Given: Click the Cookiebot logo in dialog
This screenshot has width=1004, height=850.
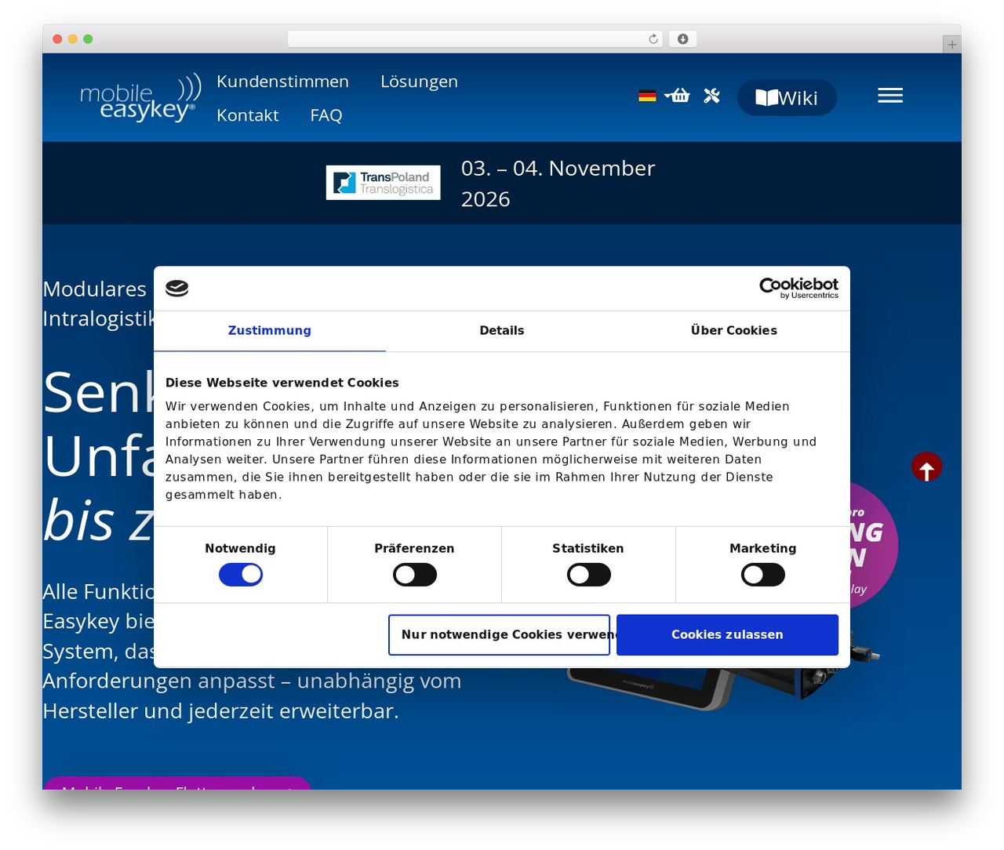Looking at the screenshot, I should point(798,288).
